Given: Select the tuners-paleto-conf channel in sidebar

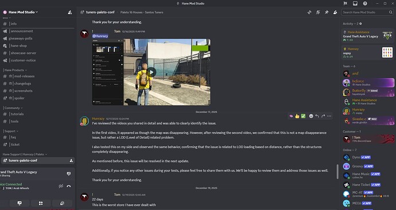Looking at the screenshot, I should 38,161.
